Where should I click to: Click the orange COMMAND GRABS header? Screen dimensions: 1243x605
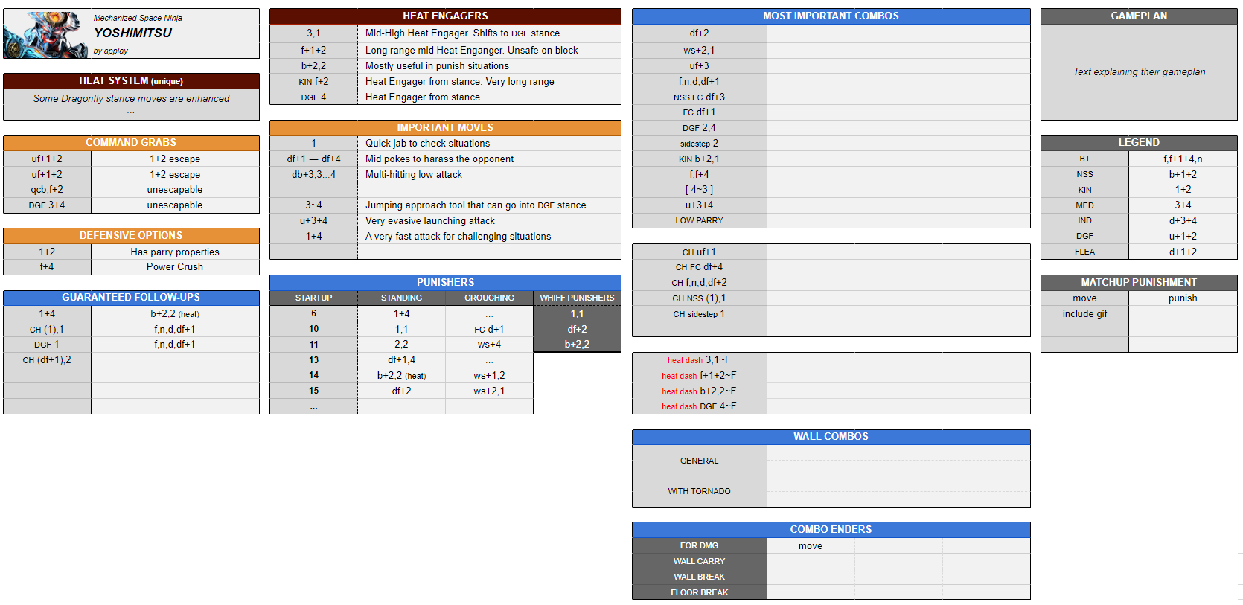[131, 143]
